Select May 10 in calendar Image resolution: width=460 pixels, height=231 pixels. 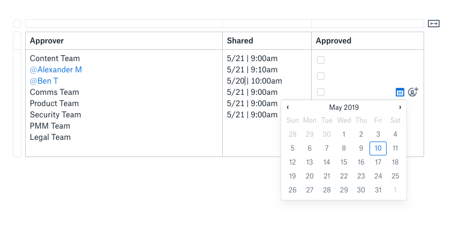tap(378, 148)
